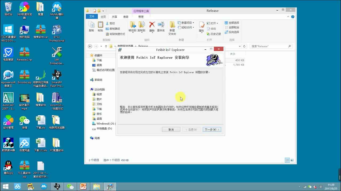Image resolution: width=341 pixels, height=191 pixels.
Task: Click Select none (全部取消)
Action: click(232, 27)
